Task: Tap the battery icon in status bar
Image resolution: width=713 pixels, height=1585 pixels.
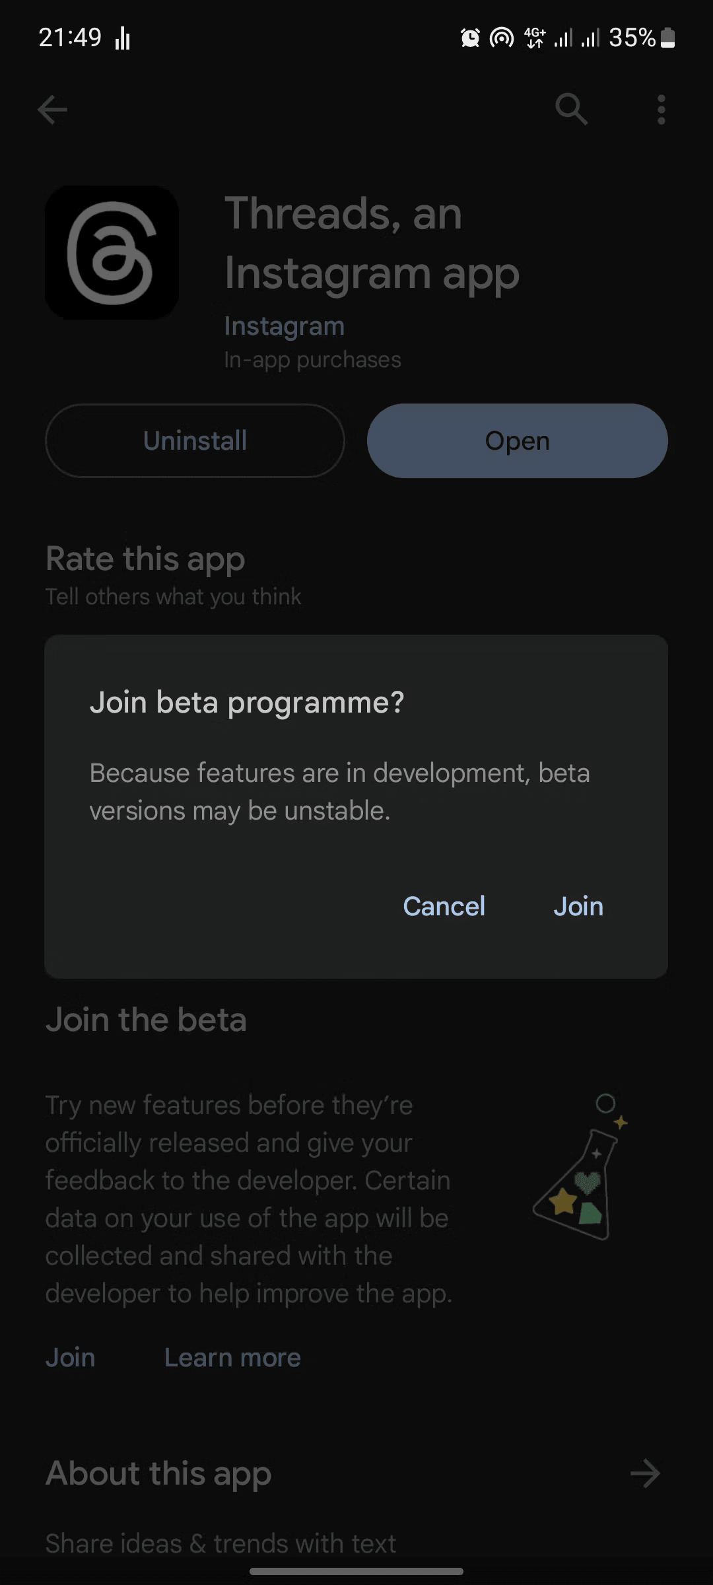Action: pyautogui.click(x=668, y=38)
